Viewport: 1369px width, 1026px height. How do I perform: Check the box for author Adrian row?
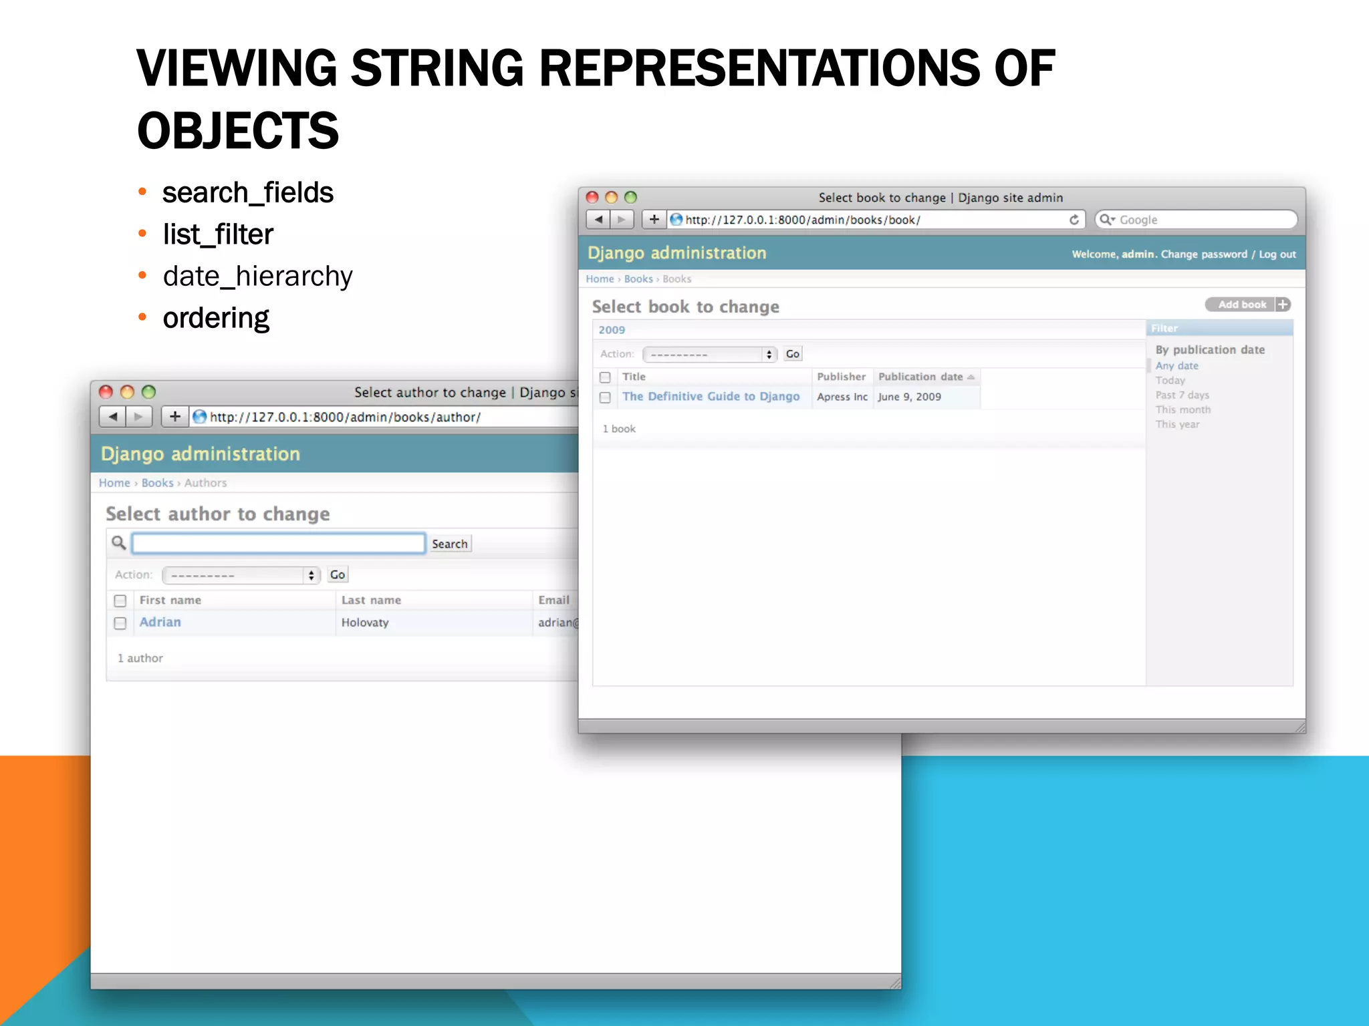pyautogui.click(x=120, y=623)
